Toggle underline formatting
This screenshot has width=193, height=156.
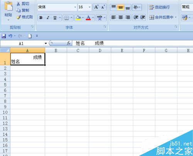click(55, 18)
